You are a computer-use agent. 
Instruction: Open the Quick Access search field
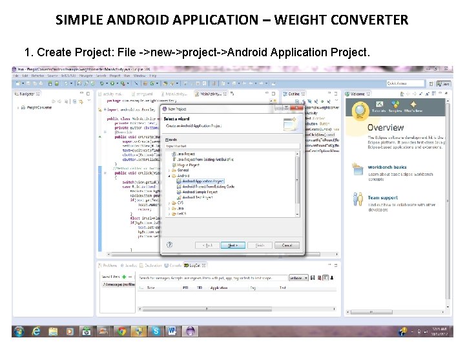406,83
